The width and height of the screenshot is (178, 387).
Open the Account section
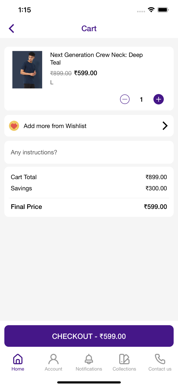pyautogui.click(x=53, y=362)
